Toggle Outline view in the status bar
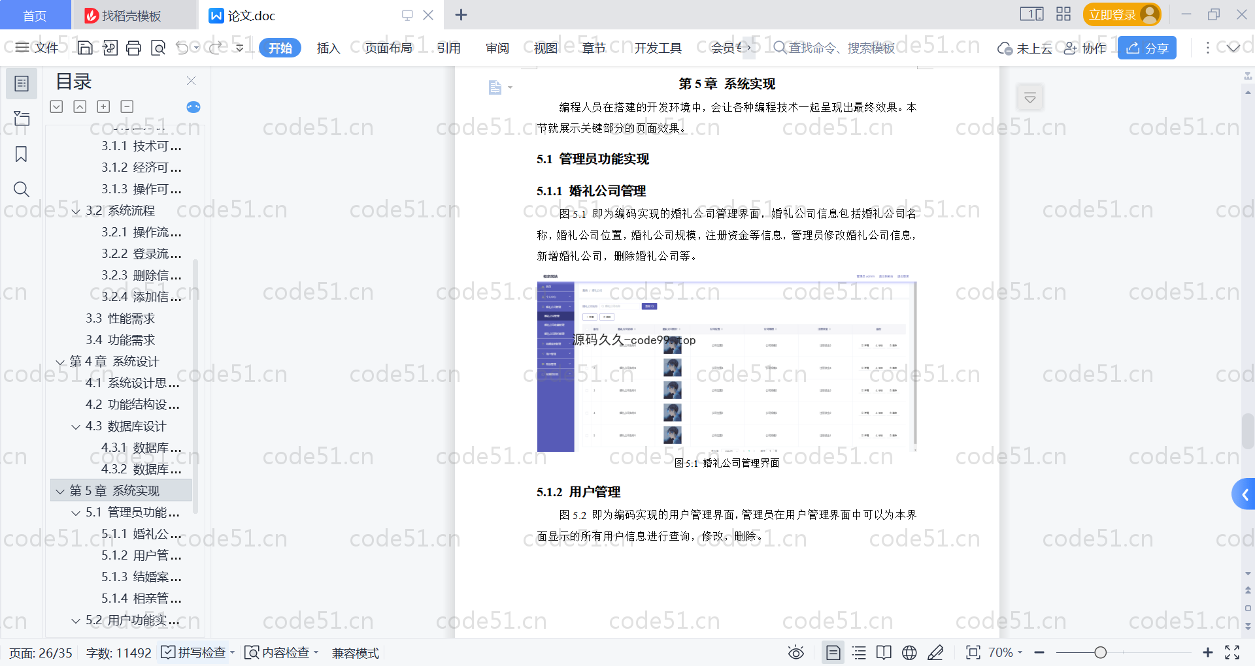1255x666 pixels. pyautogui.click(x=859, y=652)
